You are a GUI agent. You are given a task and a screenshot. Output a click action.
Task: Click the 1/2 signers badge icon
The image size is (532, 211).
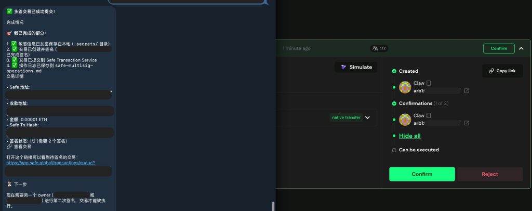tap(375, 48)
